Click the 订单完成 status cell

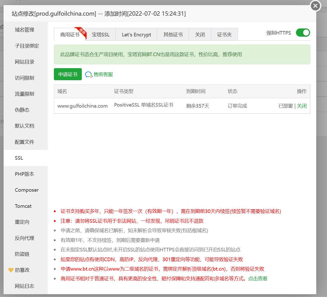point(237,106)
